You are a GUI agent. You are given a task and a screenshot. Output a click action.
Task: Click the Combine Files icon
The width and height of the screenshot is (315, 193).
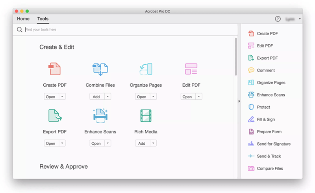click(100, 69)
